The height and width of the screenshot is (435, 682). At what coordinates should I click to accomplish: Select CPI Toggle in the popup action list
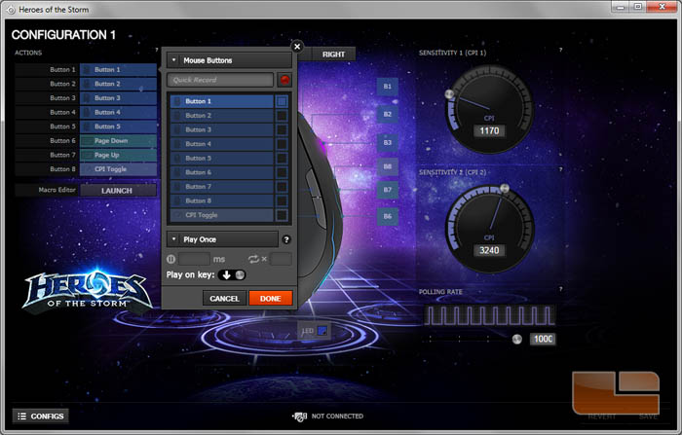(221, 215)
